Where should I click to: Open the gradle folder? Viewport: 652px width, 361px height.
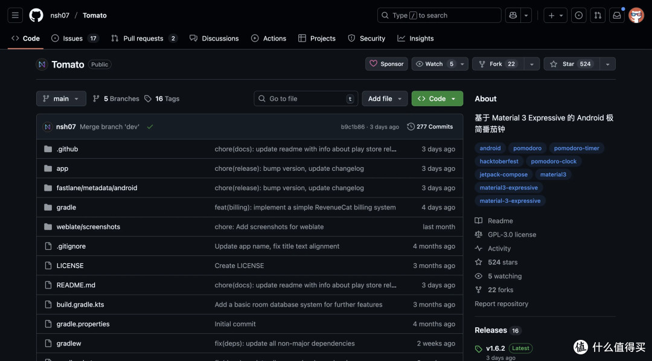click(66, 207)
